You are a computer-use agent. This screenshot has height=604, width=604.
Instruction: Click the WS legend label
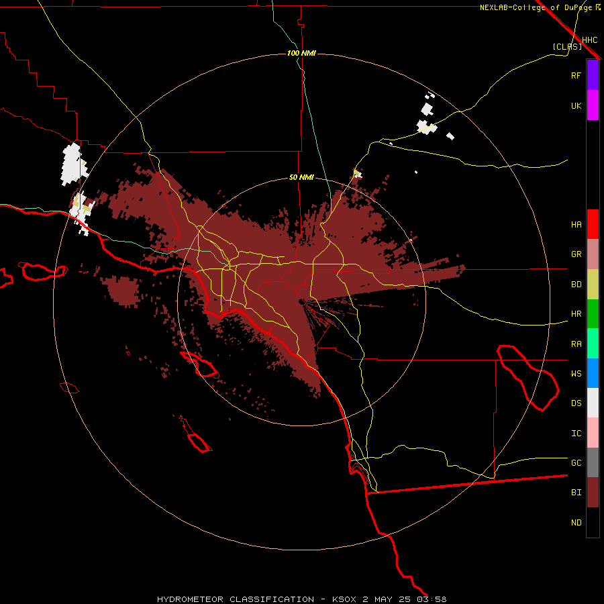tap(576, 374)
